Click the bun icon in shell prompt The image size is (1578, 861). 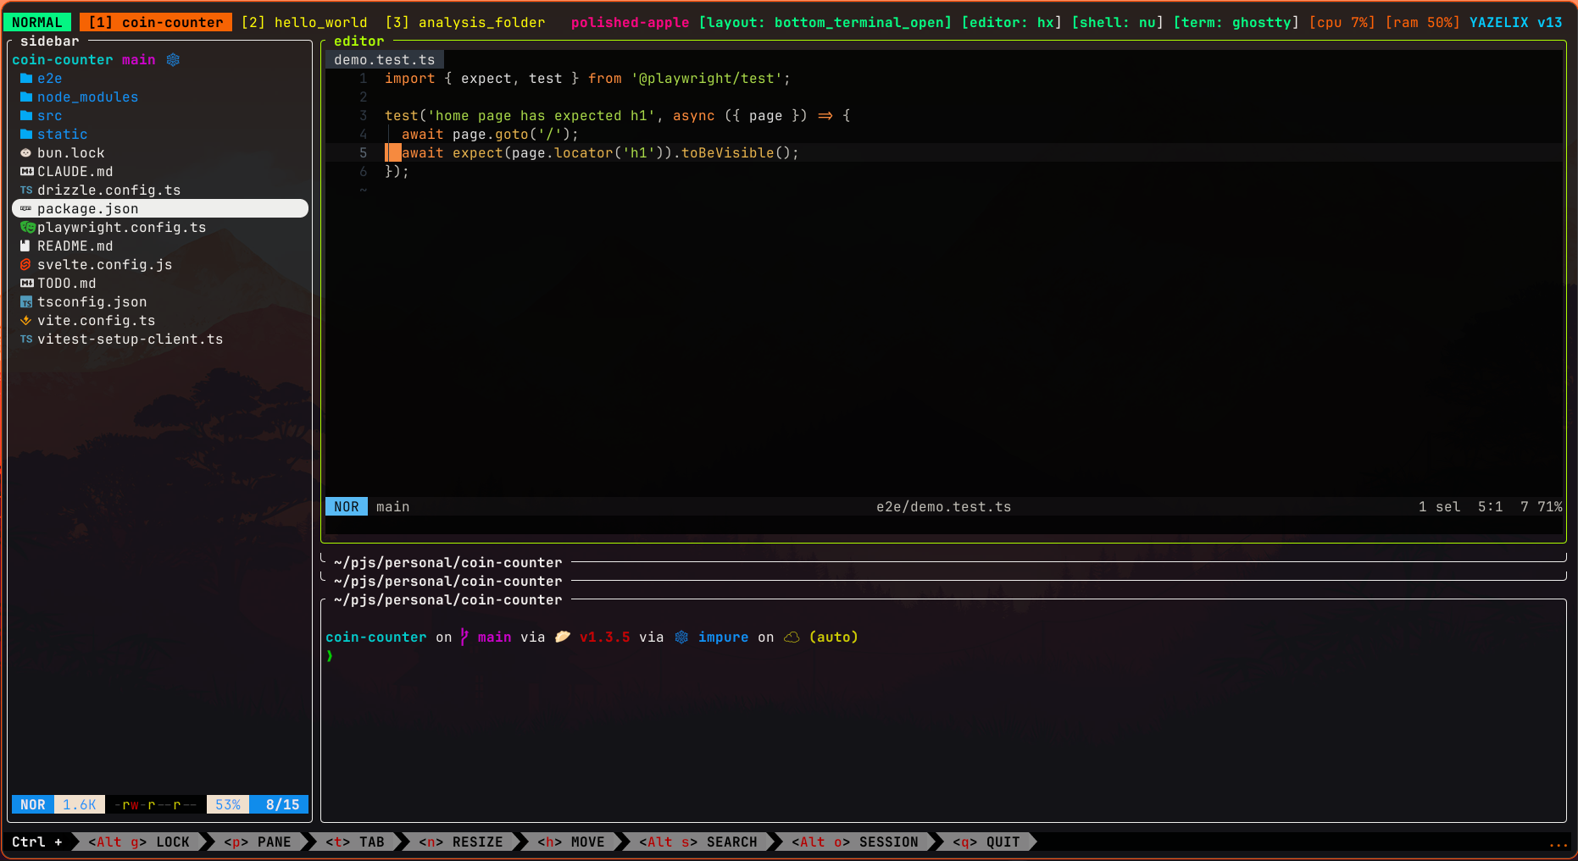563,637
